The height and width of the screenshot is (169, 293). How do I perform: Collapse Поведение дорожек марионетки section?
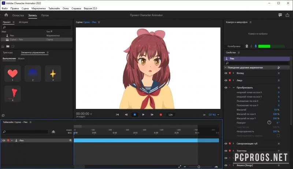pos(226,67)
